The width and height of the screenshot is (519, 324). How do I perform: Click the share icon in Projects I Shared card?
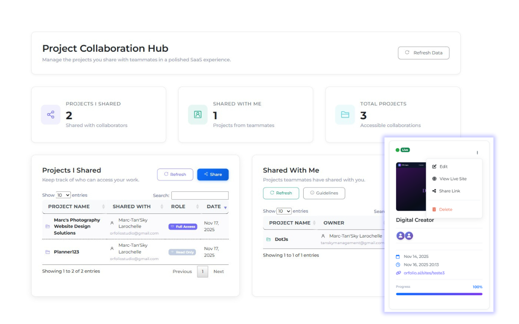[x=51, y=114]
